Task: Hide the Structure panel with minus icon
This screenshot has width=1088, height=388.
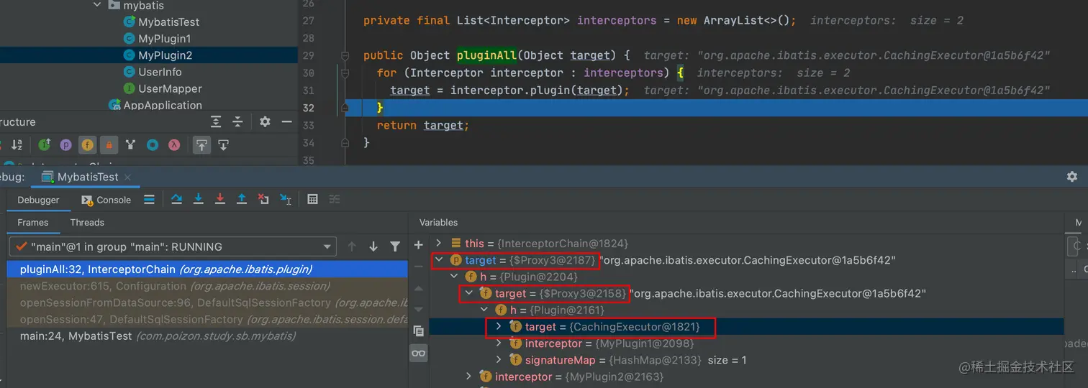Action: click(287, 121)
